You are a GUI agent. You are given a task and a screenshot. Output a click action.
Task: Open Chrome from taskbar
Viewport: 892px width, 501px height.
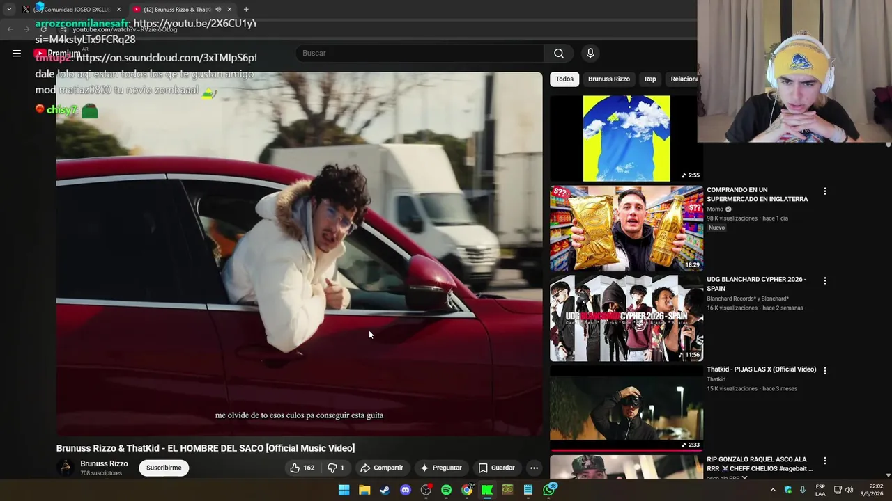pyautogui.click(x=467, y=490)
